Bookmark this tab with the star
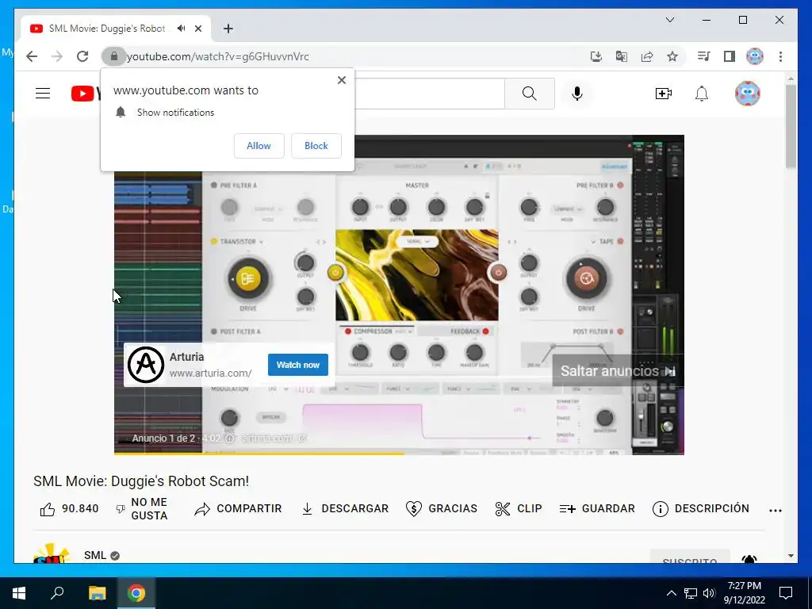Screen dimensions: 812x609 [672, 56]
